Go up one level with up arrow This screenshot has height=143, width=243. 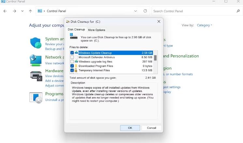coord(30,11)
